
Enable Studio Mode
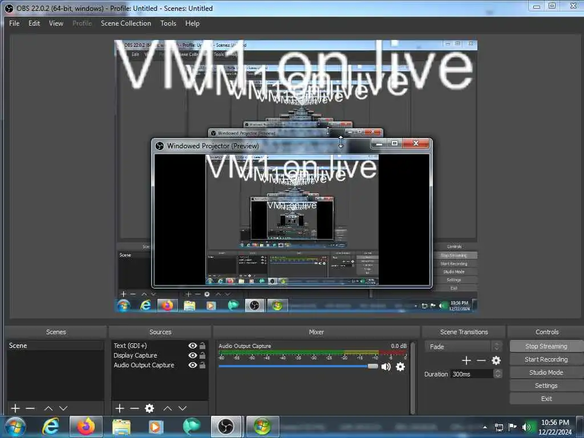click(546, 372)
